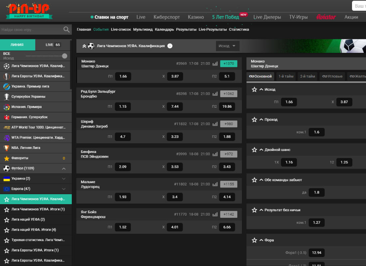Viewport: 366px width, 266px height.
Task: Collapse the Футбол (1109) section
Action: coord(64,169)
